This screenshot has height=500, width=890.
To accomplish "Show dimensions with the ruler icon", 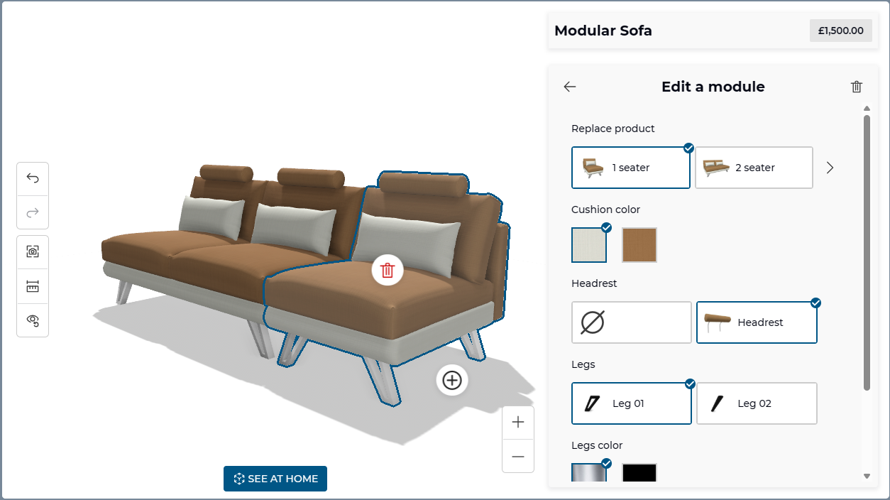I will click(x=33, y=286).
